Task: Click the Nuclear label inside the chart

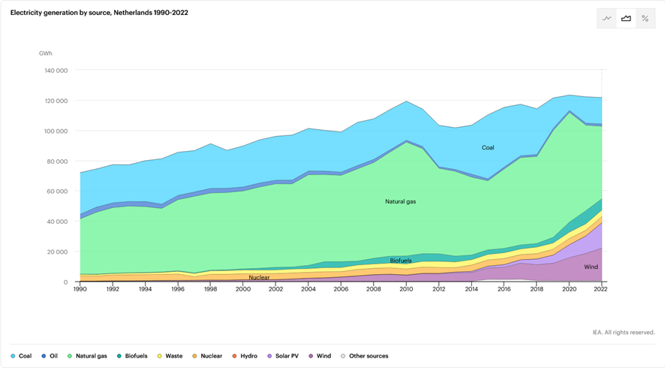Action: (x=259, y=278)
